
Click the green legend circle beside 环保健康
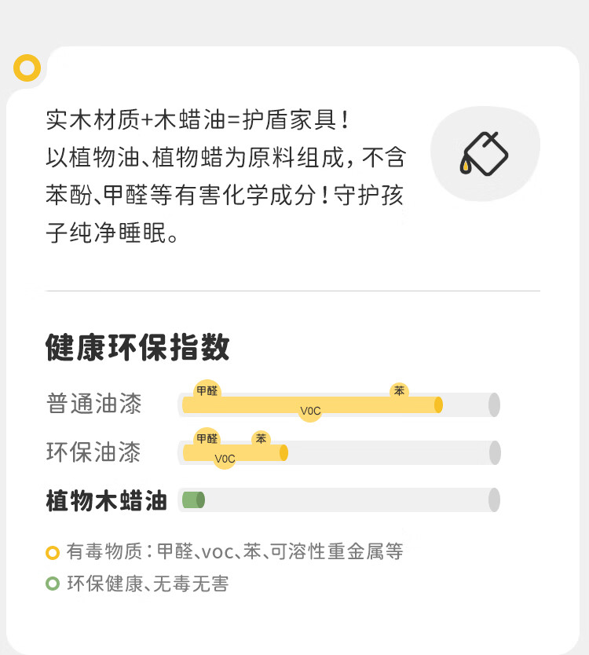point(53,584)
